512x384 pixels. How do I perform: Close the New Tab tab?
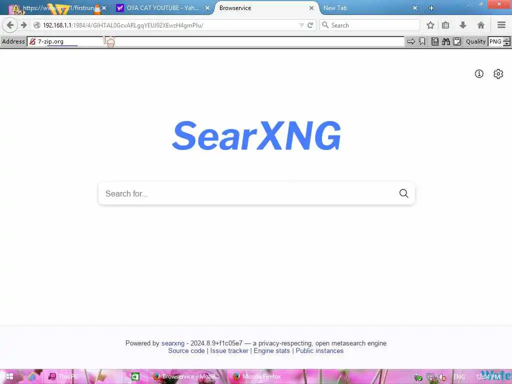click(x=414, y=8)
